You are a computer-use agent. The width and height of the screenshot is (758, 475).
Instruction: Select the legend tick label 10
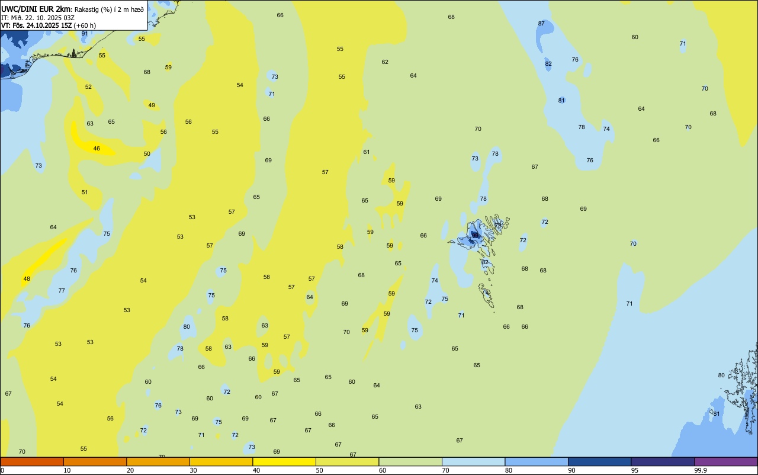click(67, 470)
